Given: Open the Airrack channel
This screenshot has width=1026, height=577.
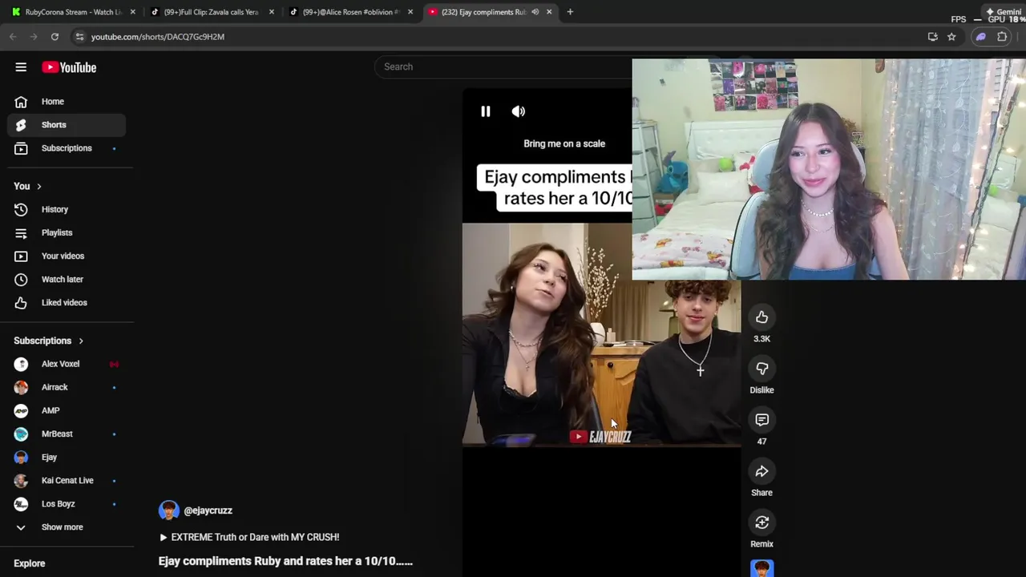Looking at the screenshot, I should pyautogui.click(x=67, y=387).
